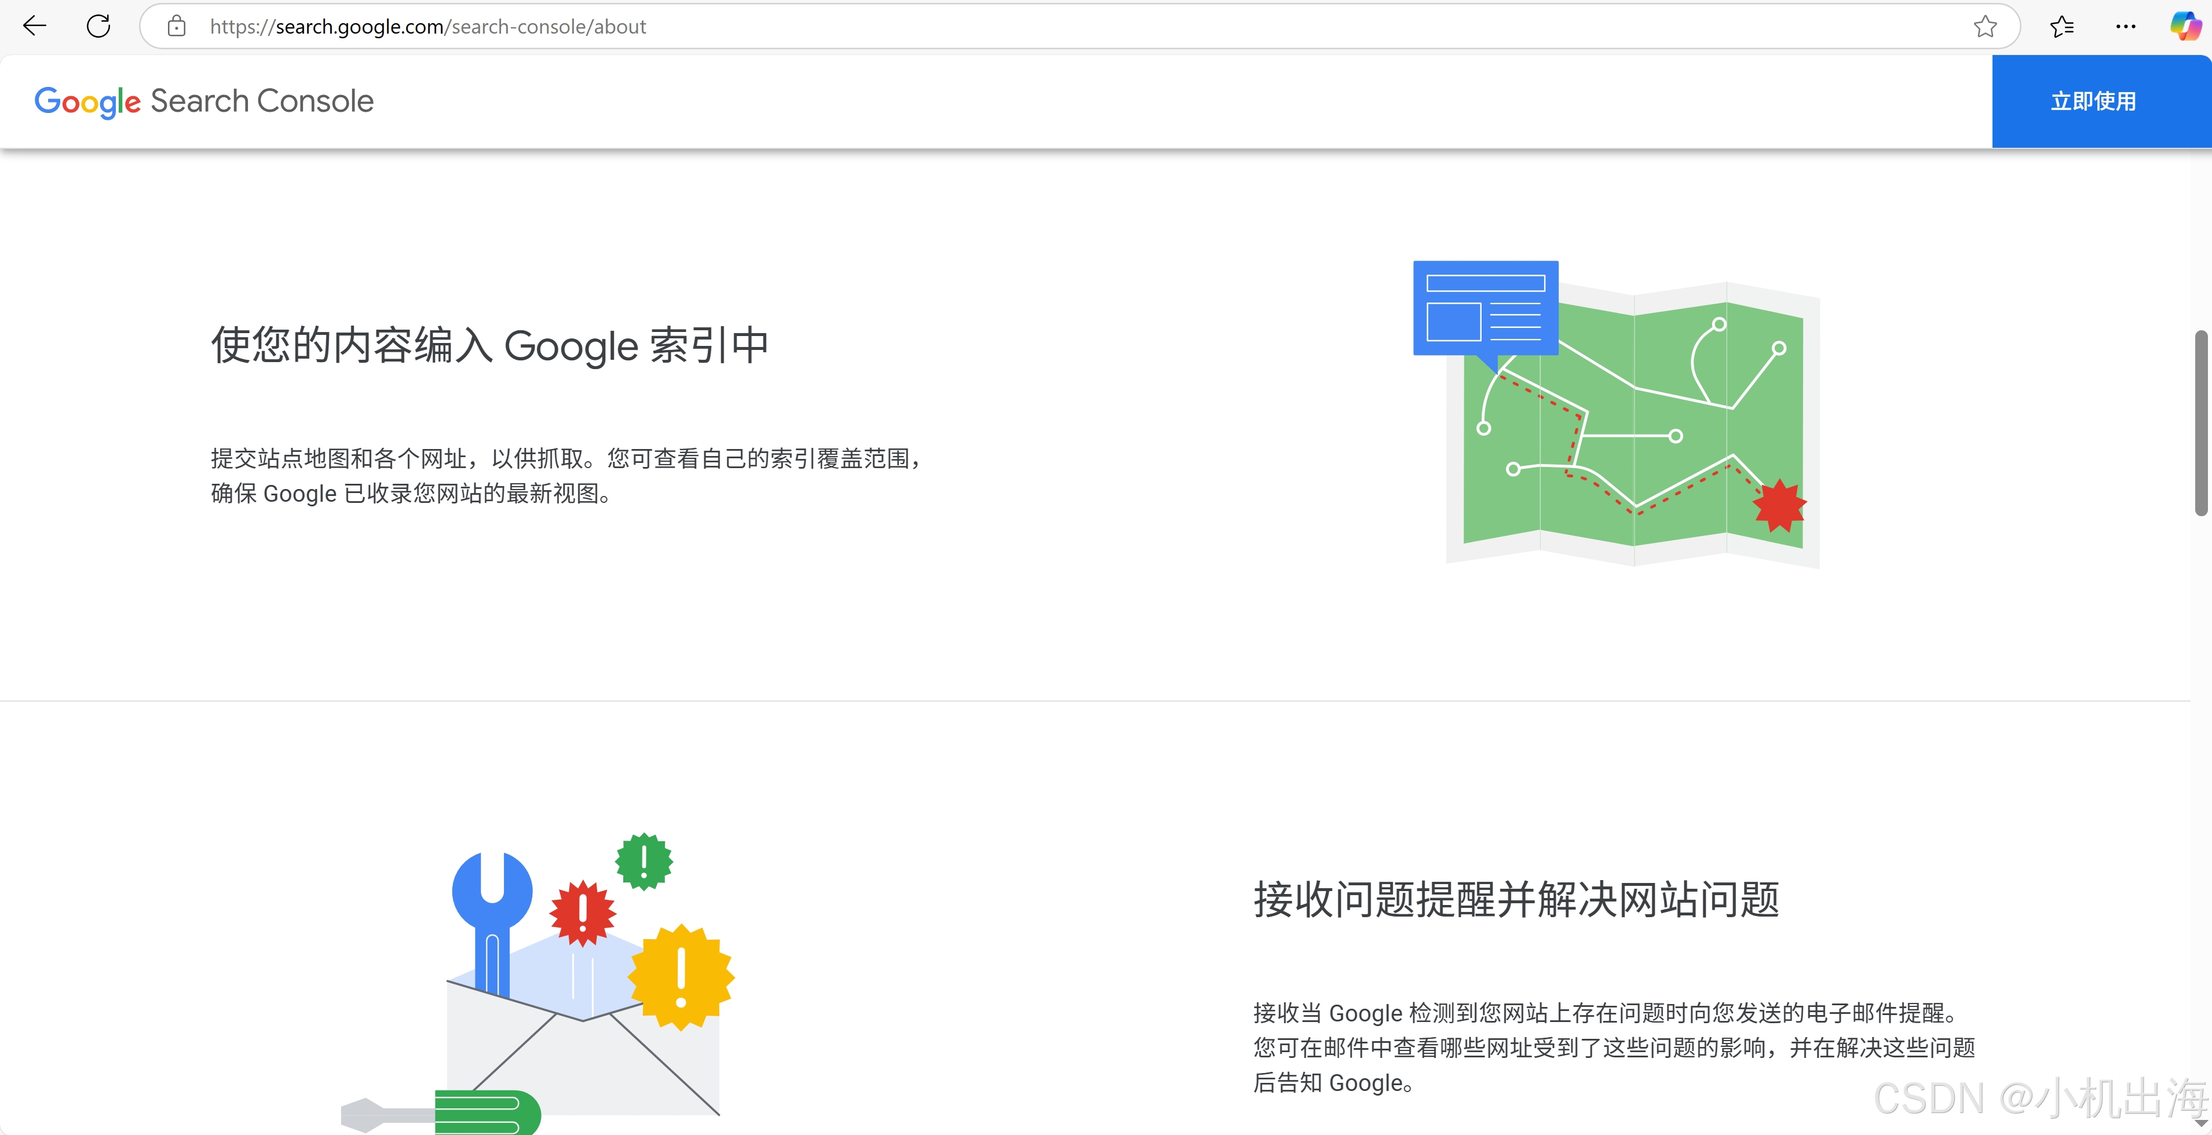Viewport: 2212px width, 1135px height.
Task: Open browser settings and more menu
Action: pos(2125,27)
